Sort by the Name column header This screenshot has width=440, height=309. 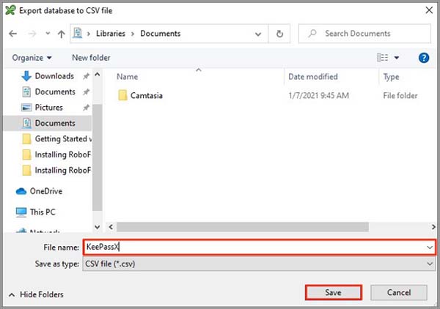pos(127,77)
